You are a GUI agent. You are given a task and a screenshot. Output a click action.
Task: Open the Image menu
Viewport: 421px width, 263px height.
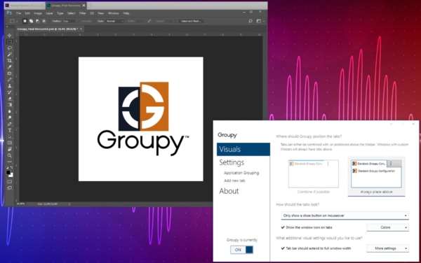pos(38,13)
